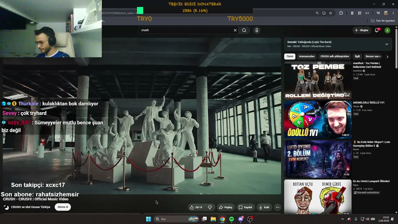Click the speaker volume icon in system tray
398x224 pixels.
pos(367,219)
